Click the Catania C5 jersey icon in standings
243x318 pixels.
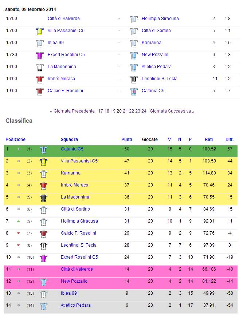click(x=43, y=150)
